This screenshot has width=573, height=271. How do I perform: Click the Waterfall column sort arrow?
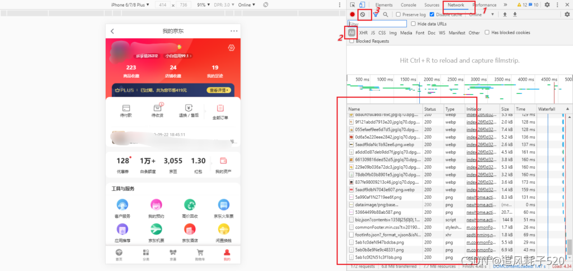(x=567, y=109)
